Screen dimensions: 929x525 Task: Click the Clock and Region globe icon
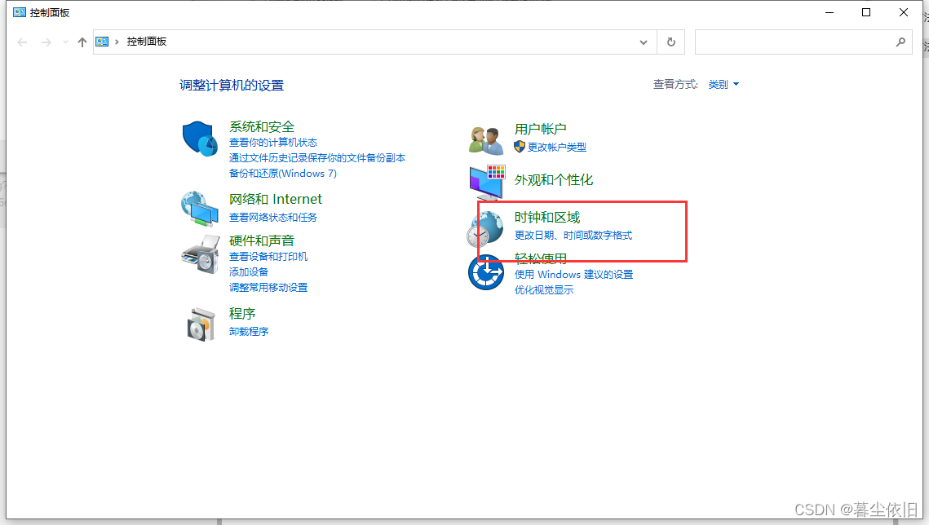485,229
